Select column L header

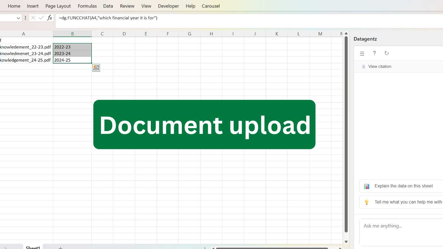click(298, 34)
